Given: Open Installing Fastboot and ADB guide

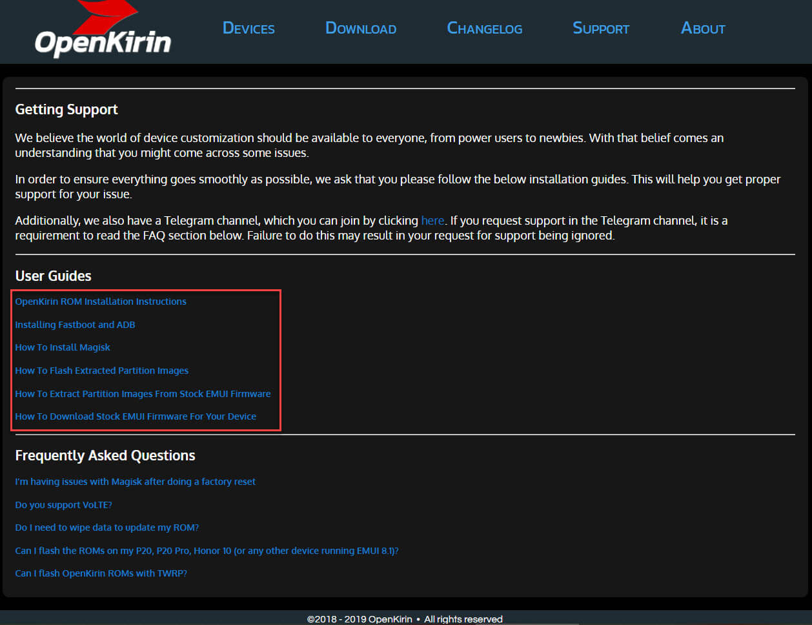Looking at the screenshot, I should pos(75,325).
